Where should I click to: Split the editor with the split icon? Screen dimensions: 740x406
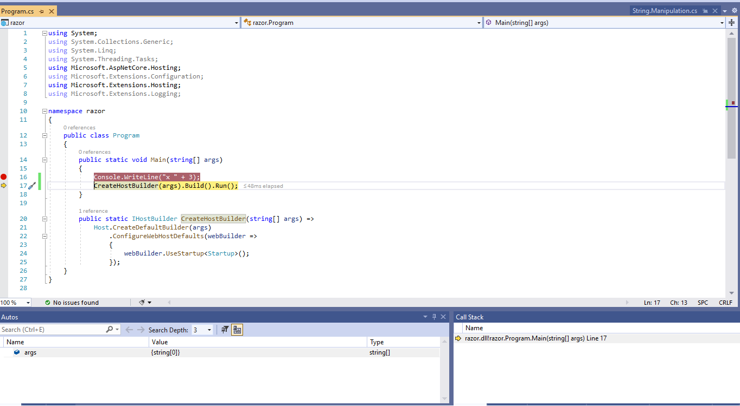pos(731,23)
